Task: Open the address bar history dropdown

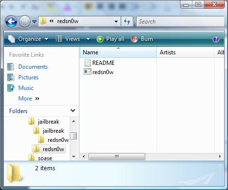Action: (116, 21)
